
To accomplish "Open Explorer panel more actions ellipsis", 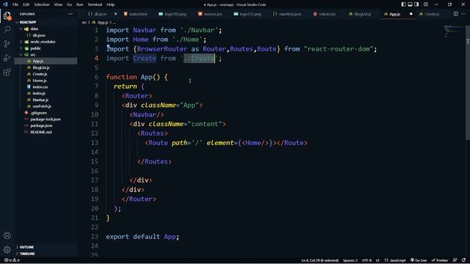I will 70,14.
